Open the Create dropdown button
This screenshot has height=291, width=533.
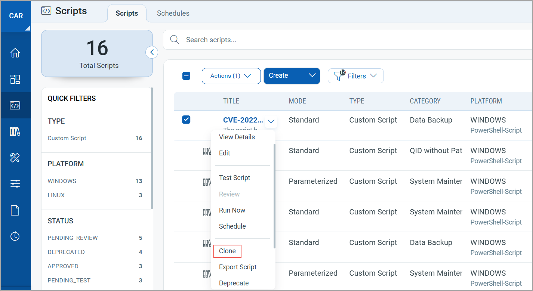[x=292, y=76]
